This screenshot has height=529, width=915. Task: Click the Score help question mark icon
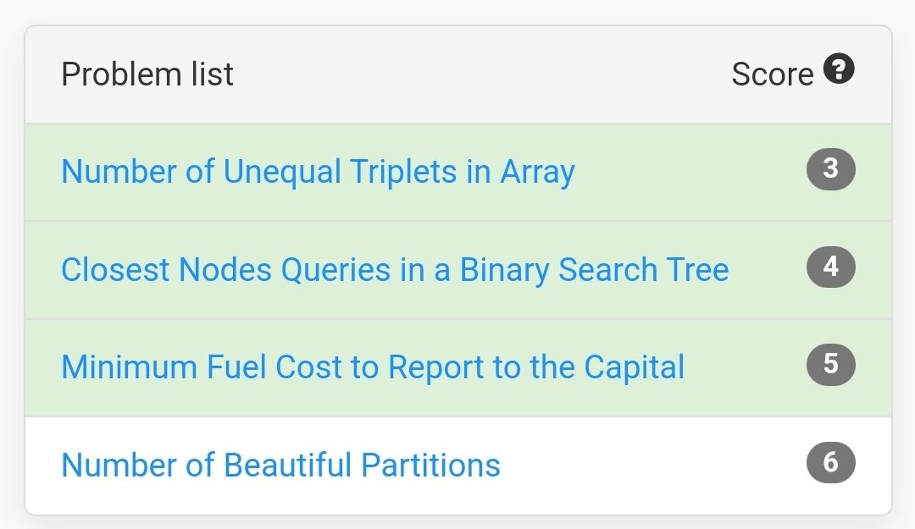839,69
